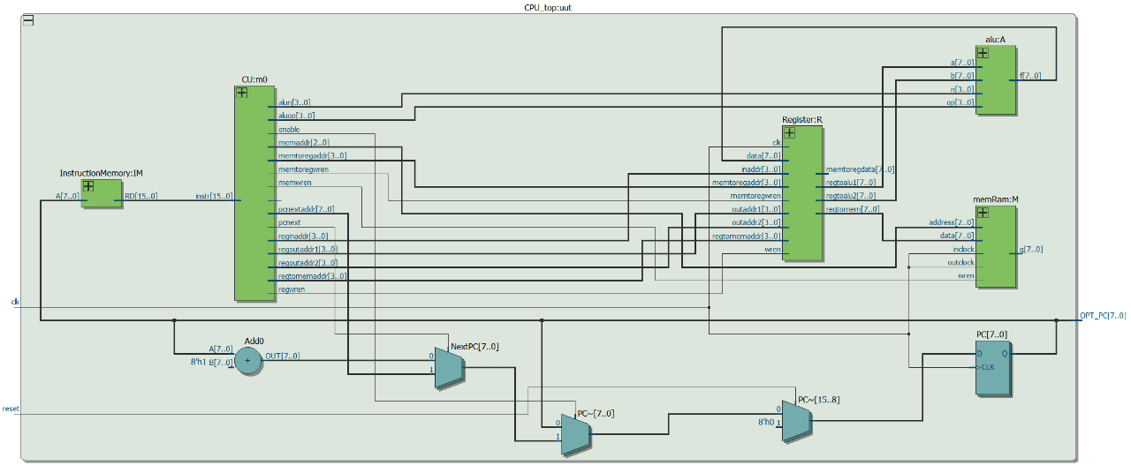Screen dimensions: 1131x473
Task: Click the clk input port label
Action: 15,302
